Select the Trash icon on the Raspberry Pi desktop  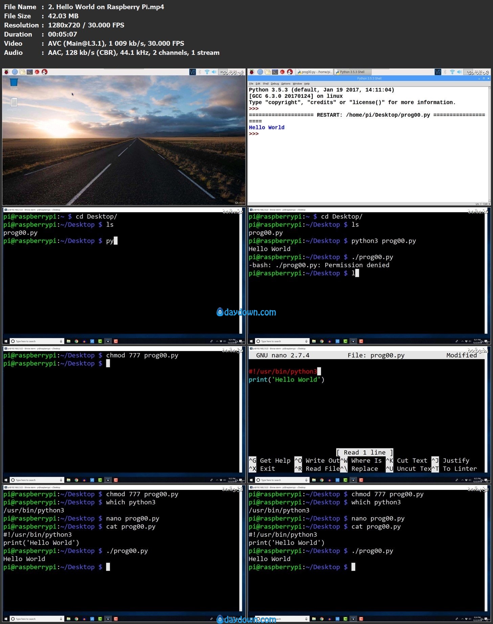tap(14, 84)
